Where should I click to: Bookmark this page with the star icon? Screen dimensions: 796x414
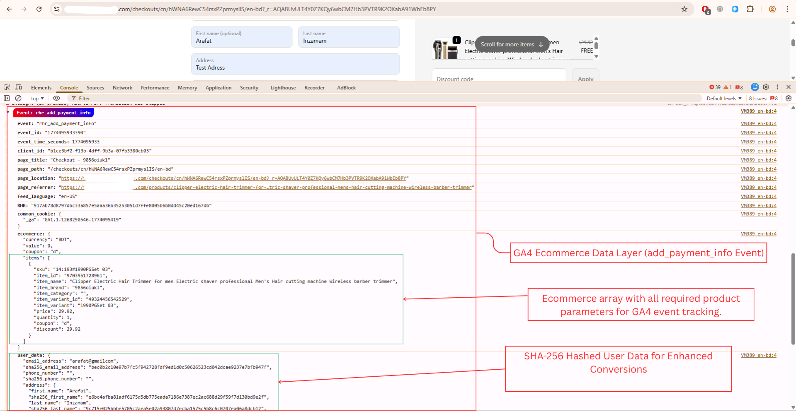point(684,9)
